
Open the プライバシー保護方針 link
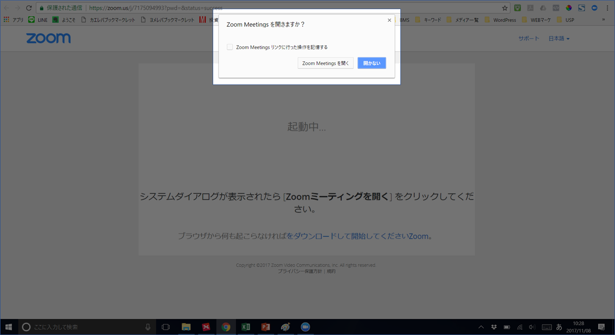pos(300,271)
